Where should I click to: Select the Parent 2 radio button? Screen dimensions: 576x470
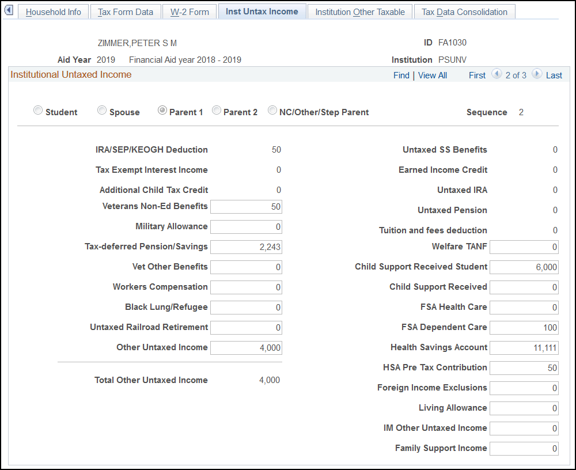point(217,109)
